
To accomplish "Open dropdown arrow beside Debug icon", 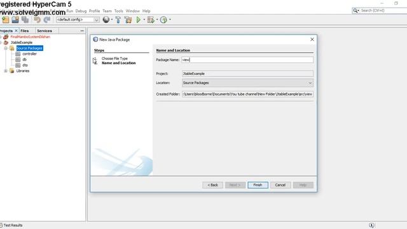I will [157, 20].
